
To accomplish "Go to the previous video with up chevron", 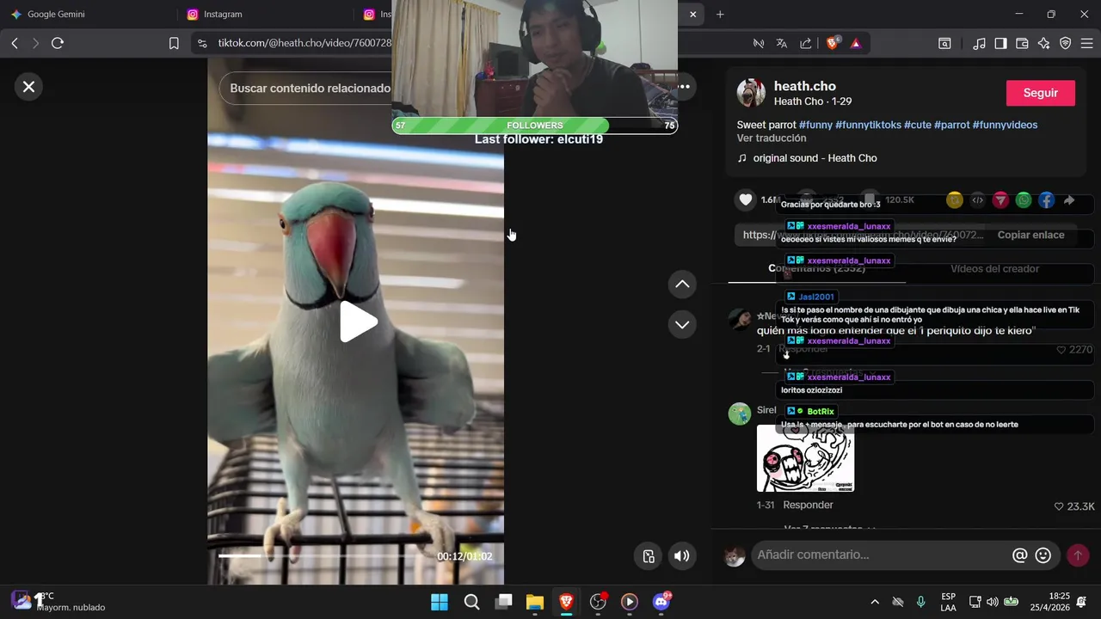I will pyautogui.click(x=682, y=285).
